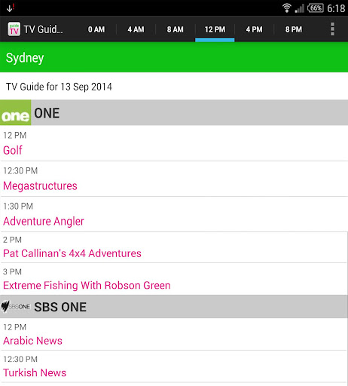Switch to the 8 PM tab
This screenshot has width=348, height=386.
click(x=294, y=29)
